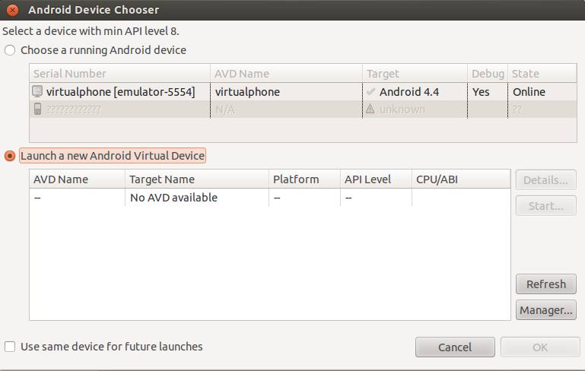This screenshot has width=585, height=371.
Task: Click the CPU/ABI column header
Action: click(x=436, y=179)
